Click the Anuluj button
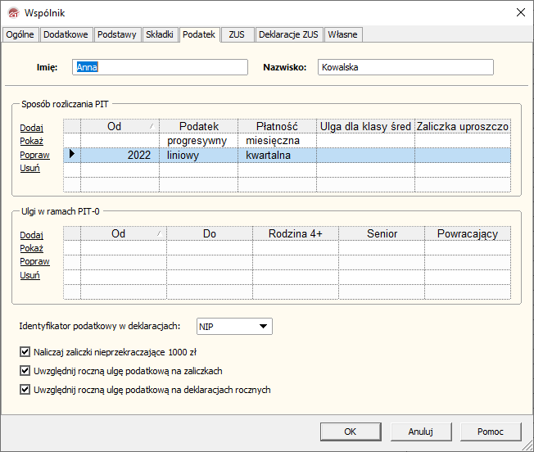 (419, 432)
